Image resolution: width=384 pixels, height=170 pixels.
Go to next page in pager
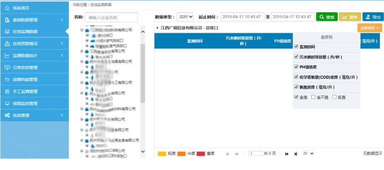tap(287, 154)
